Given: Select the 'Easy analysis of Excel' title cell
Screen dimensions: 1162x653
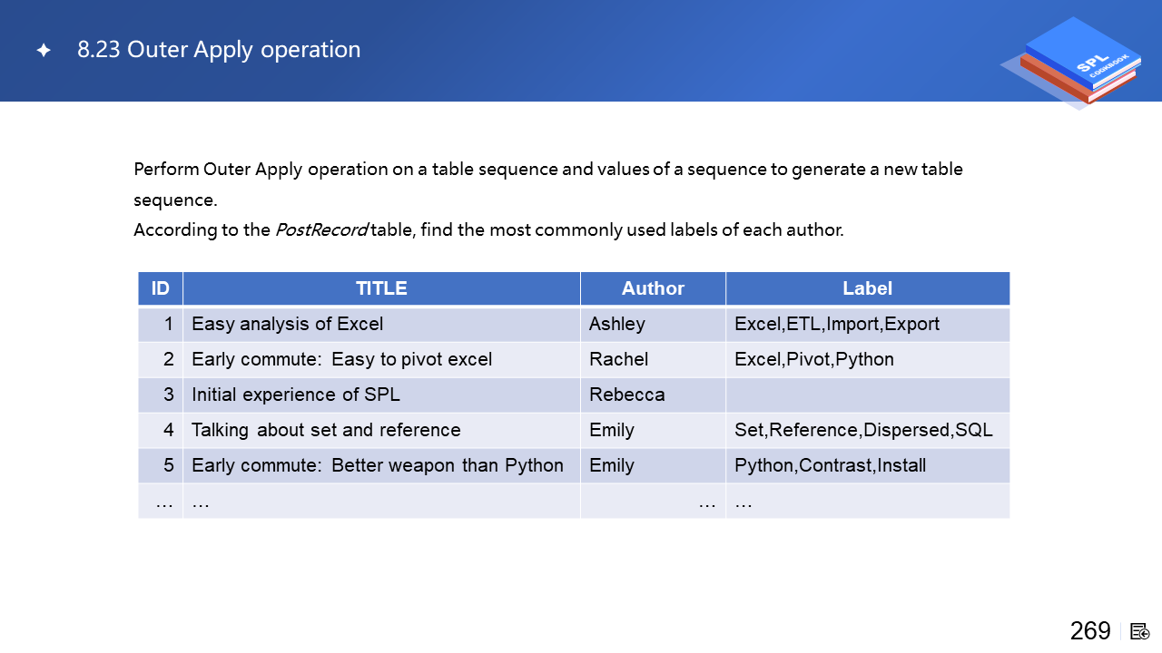Looking at the screenshot, I should click(x=288, y=324).
